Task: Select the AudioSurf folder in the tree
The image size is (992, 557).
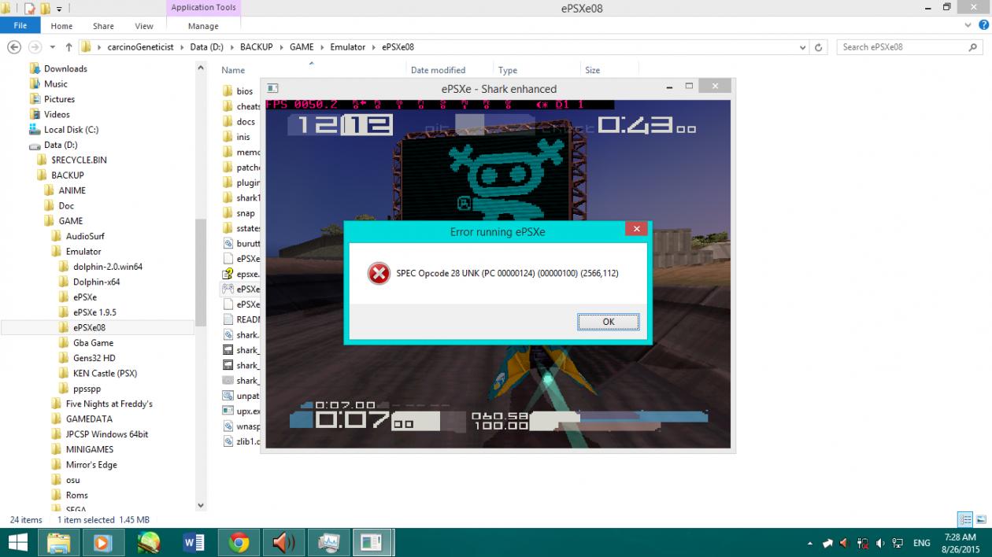Action: [84, 236]
